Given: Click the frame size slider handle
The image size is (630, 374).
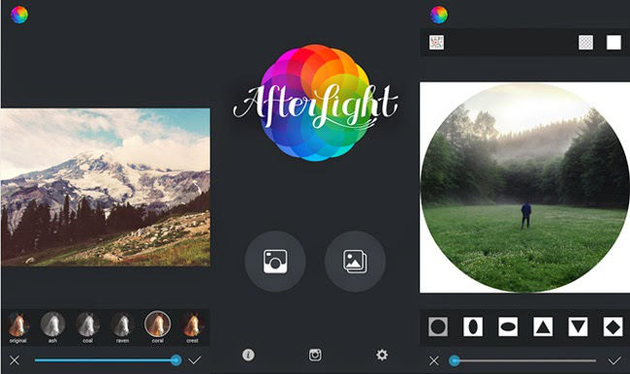Looking at the screenshot, I should tap(455, 360).
